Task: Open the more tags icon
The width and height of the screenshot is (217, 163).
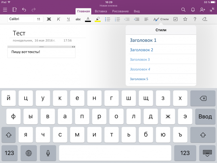Action: click(205, 19)
